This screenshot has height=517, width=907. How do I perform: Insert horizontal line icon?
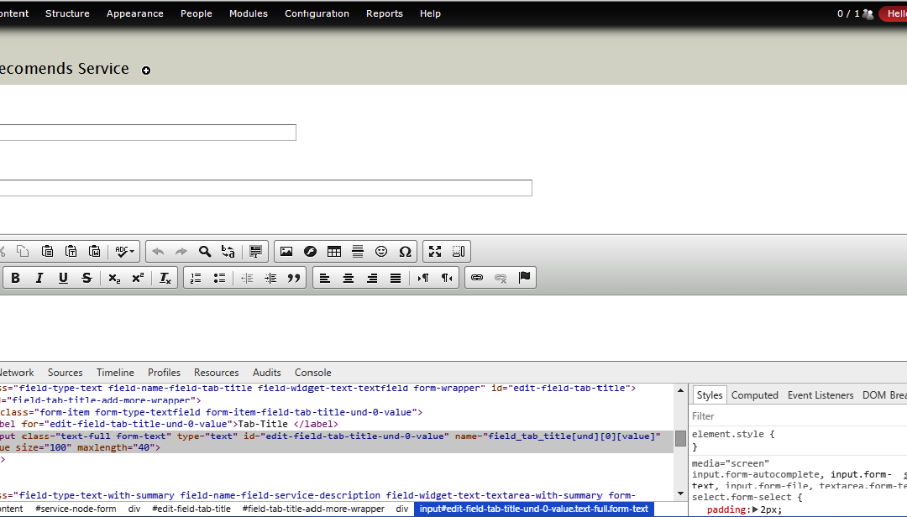[x=358, y=251]
